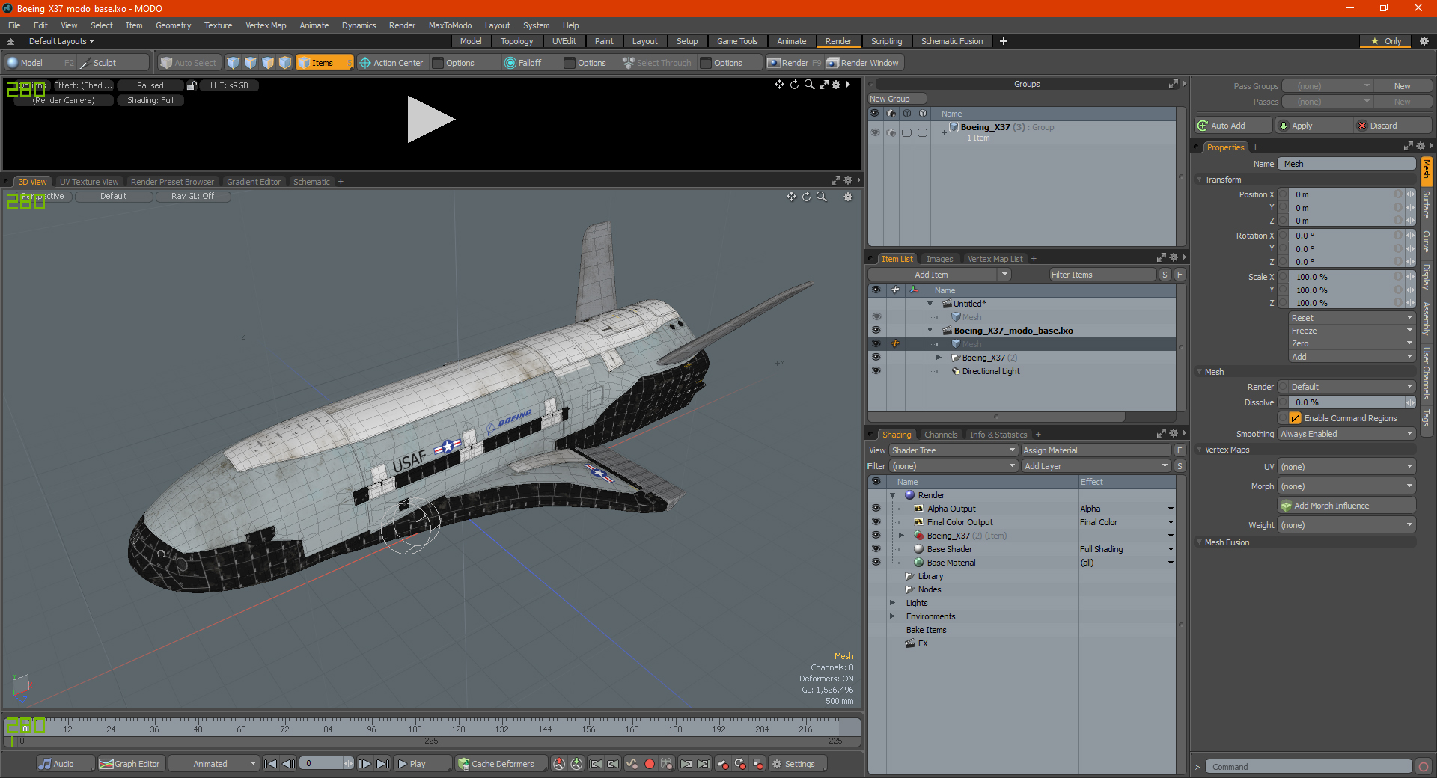Toggle visibility of Alpha Output layer

pyautogui.click(x=876, y=509)
